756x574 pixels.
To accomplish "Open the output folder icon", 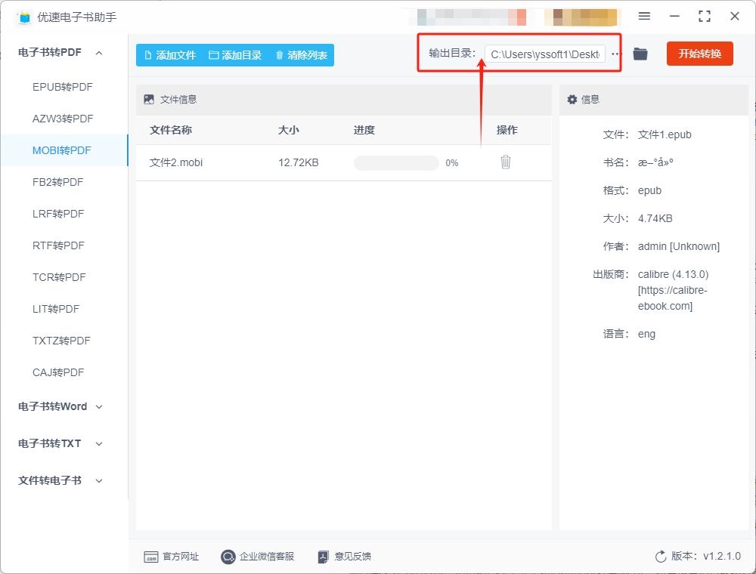I will point(640,54).
